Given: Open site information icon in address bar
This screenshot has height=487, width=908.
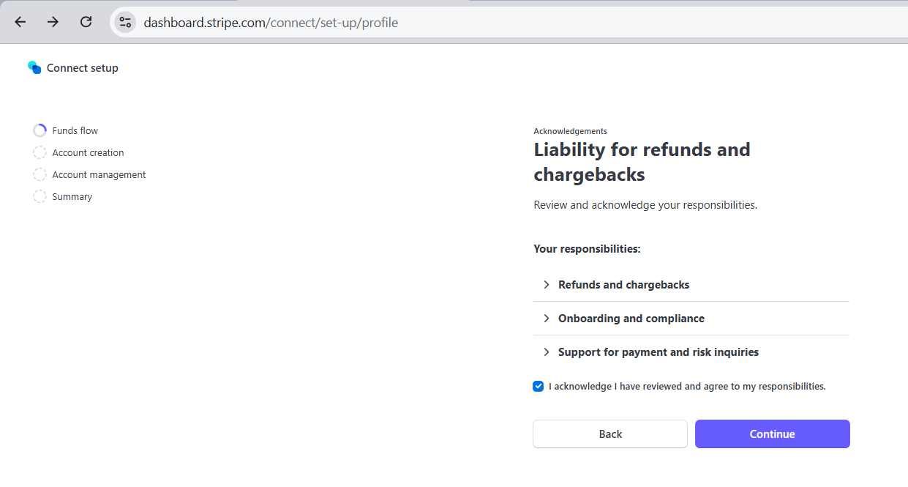Looking at the screenshot, I should coord(125,22).
